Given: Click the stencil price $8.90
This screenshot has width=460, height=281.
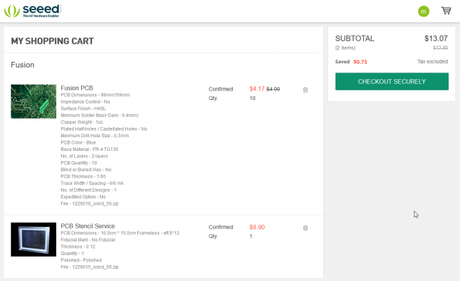Looking at the screenshot, I should pyautogui.click(x=257, y=227).
